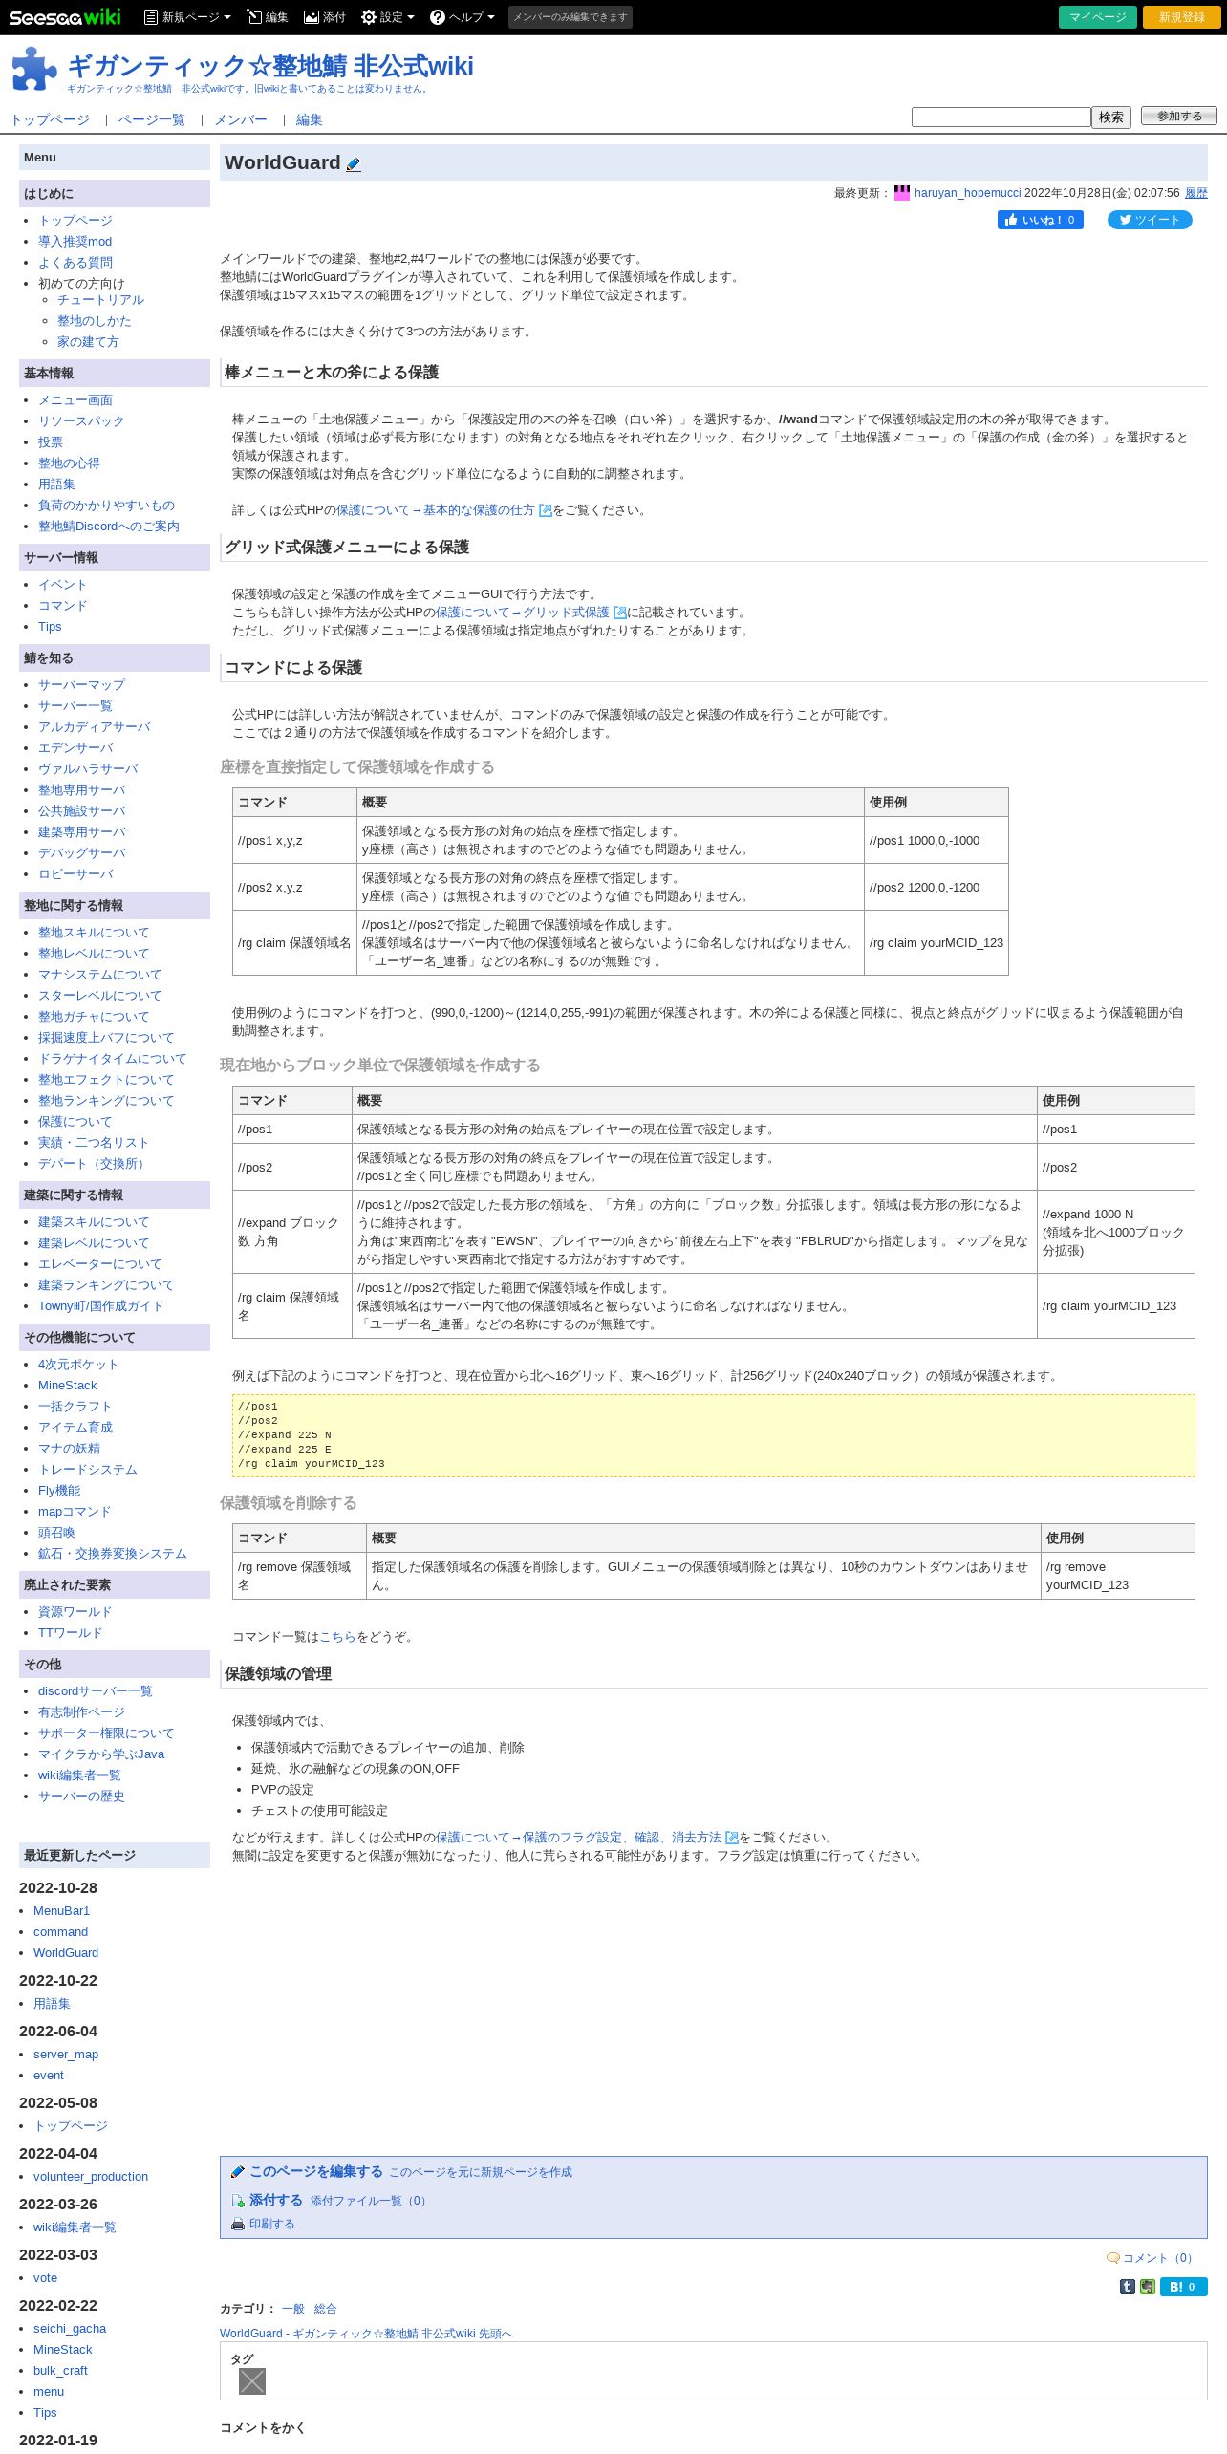
Task: Open 保護について in the sidebar
Action: [x=75, y=1122]
